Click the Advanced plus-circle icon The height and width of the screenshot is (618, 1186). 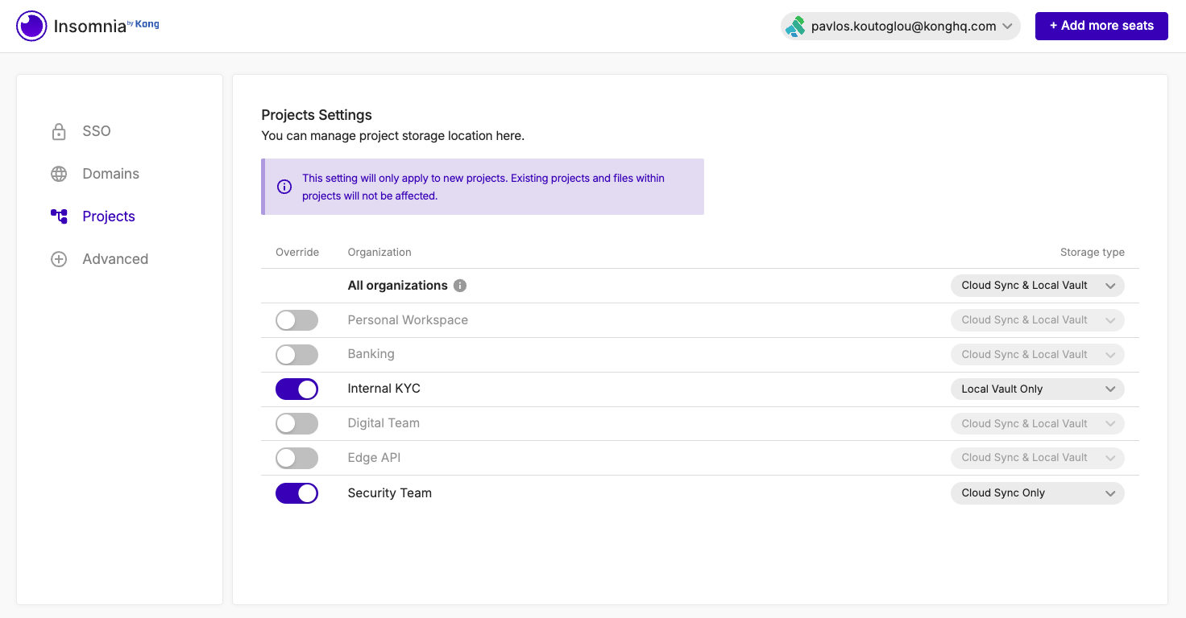click(x=59, y=259)
